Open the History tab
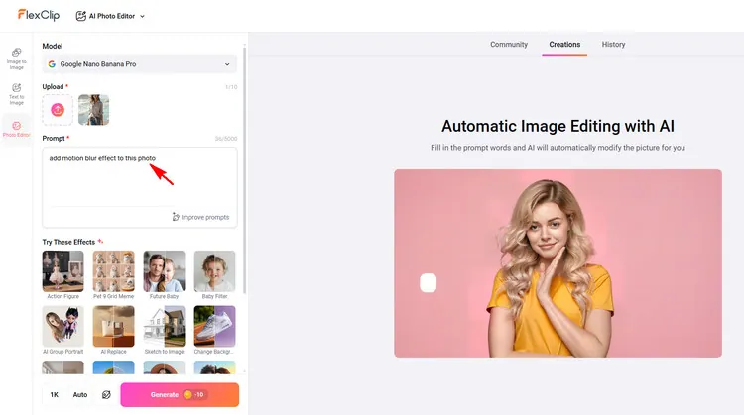The width and height of the screenshot is (744, 415). point(613,45)
